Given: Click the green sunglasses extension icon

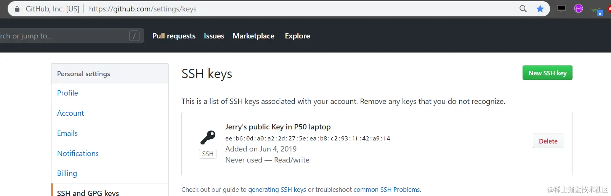Looking at the screenshot, I should point(597,11).
